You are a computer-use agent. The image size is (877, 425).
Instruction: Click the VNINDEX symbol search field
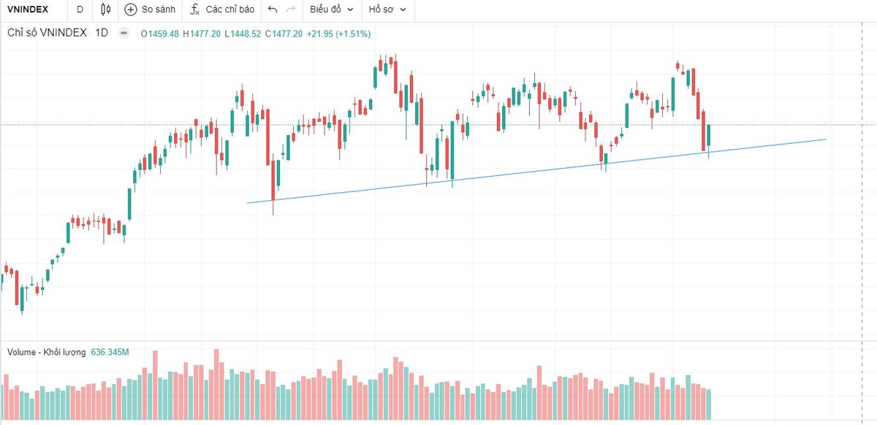28,9
